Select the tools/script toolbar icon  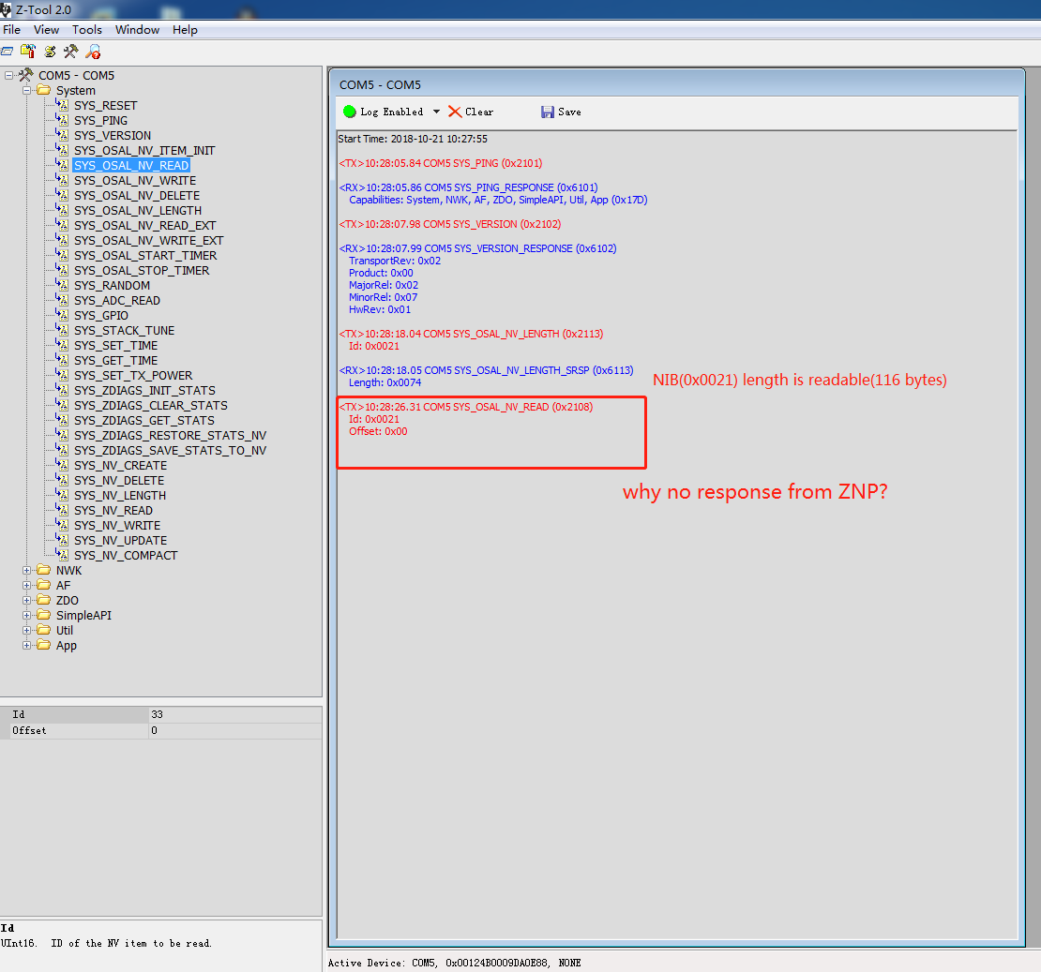(49, 52)
